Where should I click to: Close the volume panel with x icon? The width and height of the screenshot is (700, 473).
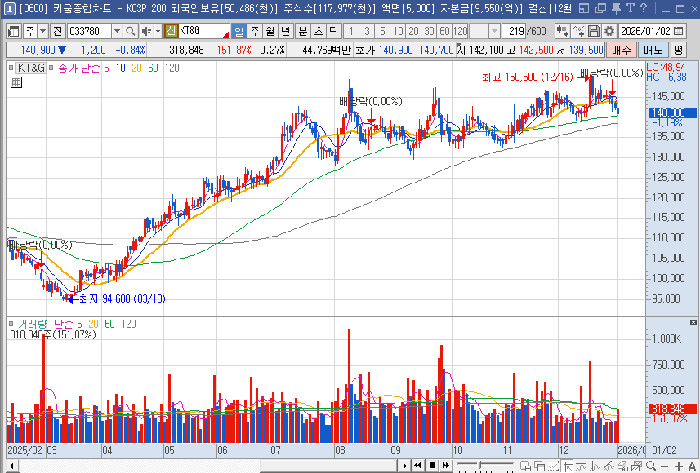(693, 322)
